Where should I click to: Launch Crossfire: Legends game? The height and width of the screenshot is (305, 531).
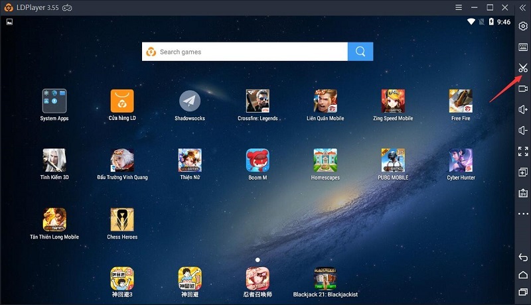tap(258, 101)
